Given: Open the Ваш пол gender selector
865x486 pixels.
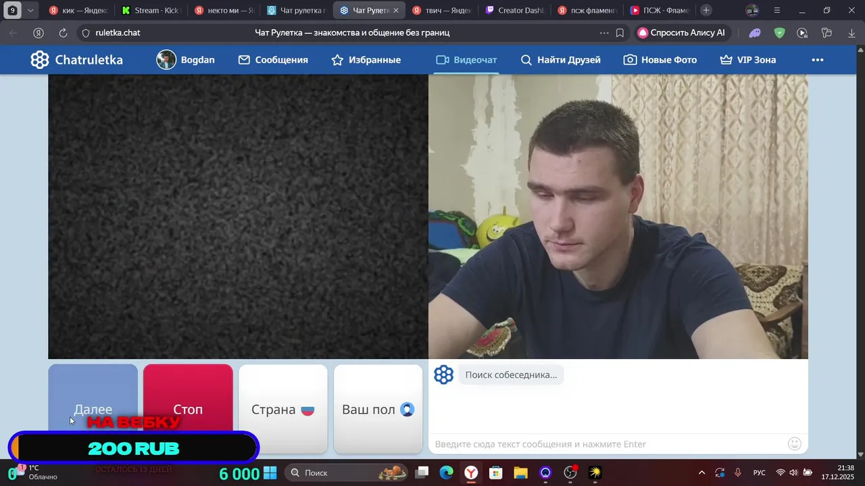Looking at the screenshot, I should (x=378, y=408).
